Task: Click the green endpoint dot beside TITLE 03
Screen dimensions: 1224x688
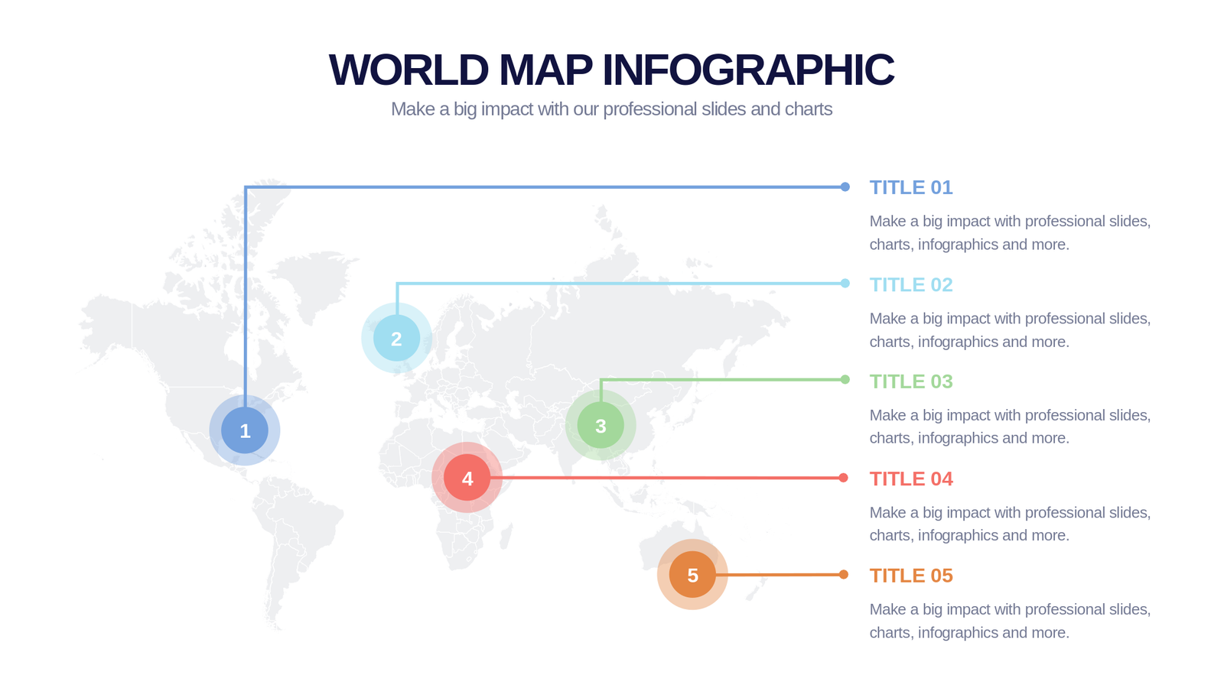Action: [845, 380]
